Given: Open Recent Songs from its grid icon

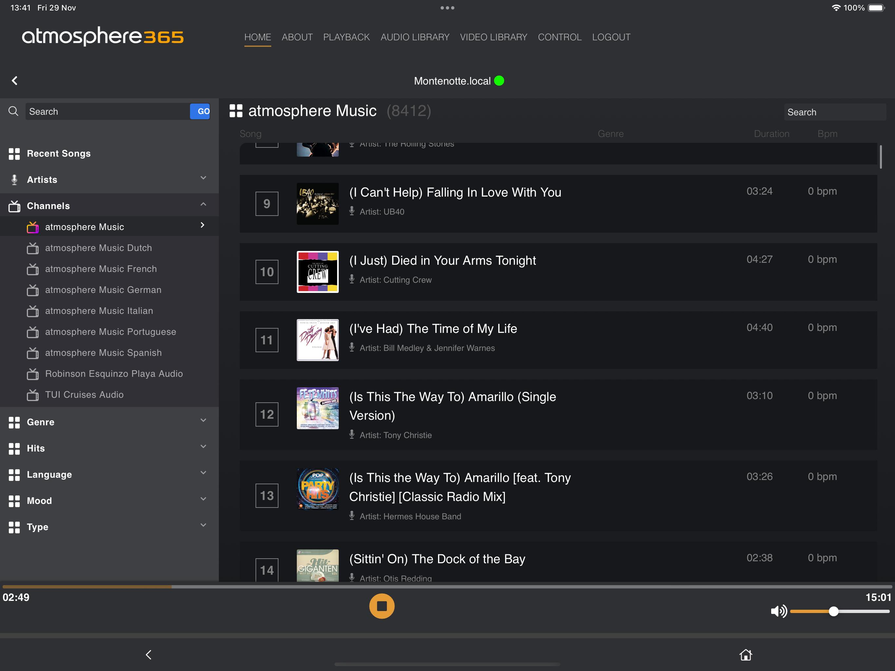Looking at the screenshot, I should (x=14, y=154).
